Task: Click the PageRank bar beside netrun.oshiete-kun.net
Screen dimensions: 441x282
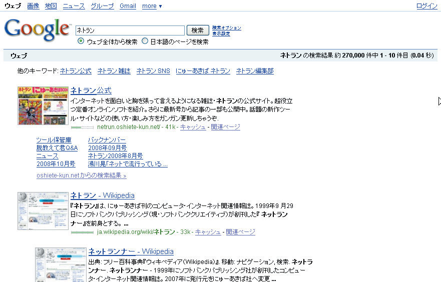Action: [x=82, y=127]
